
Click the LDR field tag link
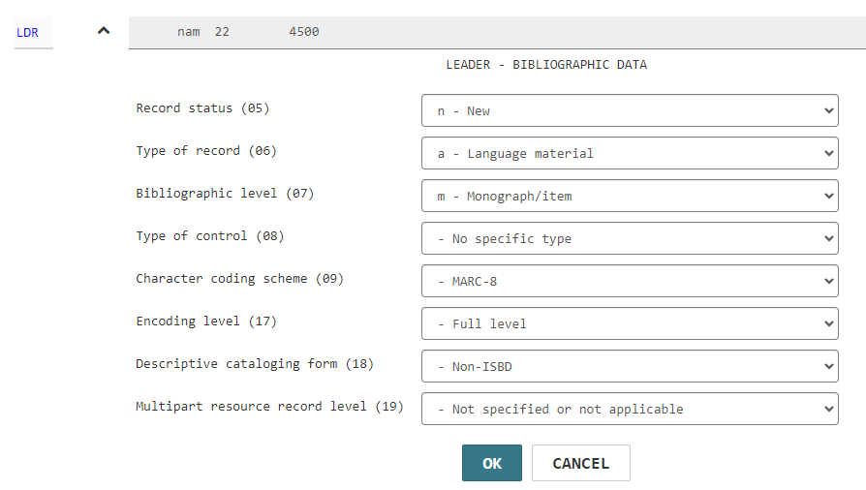click(28, 33)
